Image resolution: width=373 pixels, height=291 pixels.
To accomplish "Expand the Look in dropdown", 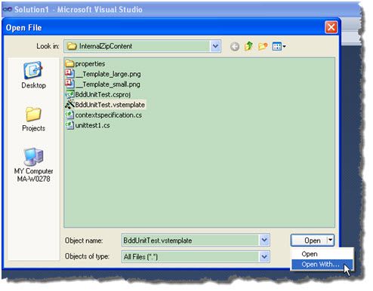I will pyautogui.click(x=215, y=46).
